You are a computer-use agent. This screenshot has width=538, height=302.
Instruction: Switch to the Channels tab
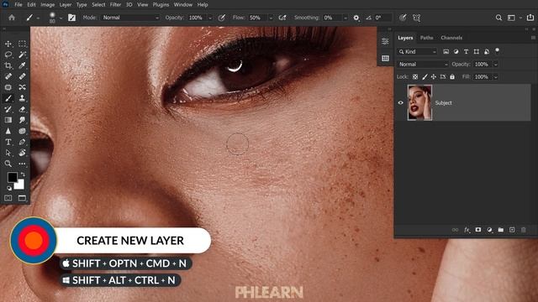pos(451,38)
